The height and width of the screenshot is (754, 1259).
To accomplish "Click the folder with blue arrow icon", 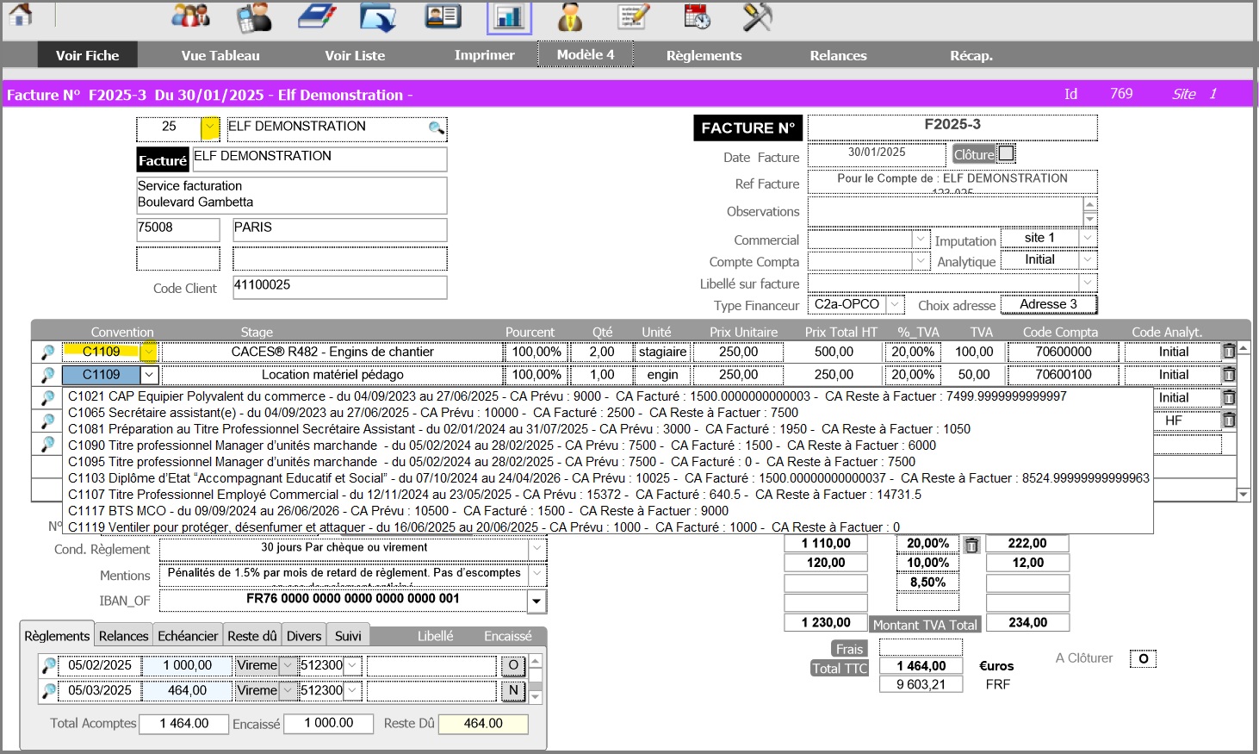I will (x=378, y=16).
